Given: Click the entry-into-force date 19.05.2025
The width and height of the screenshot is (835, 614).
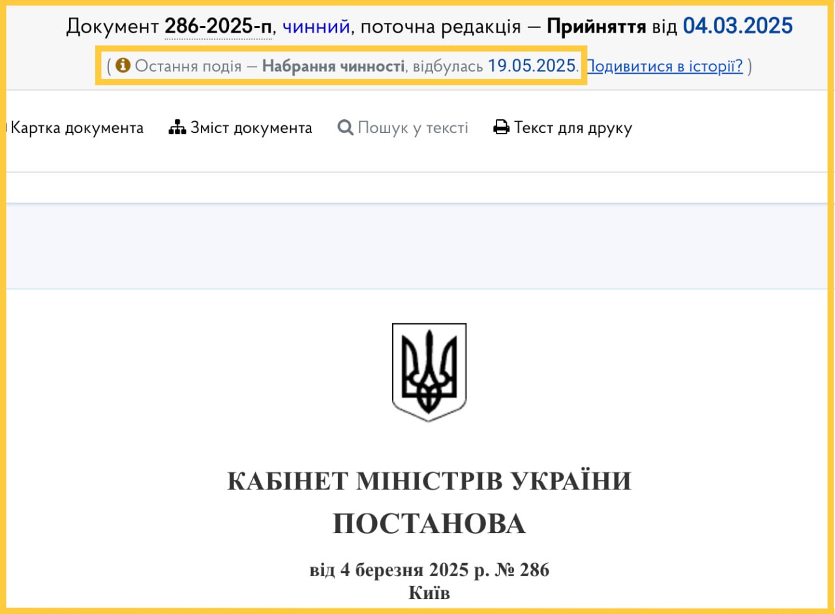Looking at the screenshot, I should coord(532,66).
